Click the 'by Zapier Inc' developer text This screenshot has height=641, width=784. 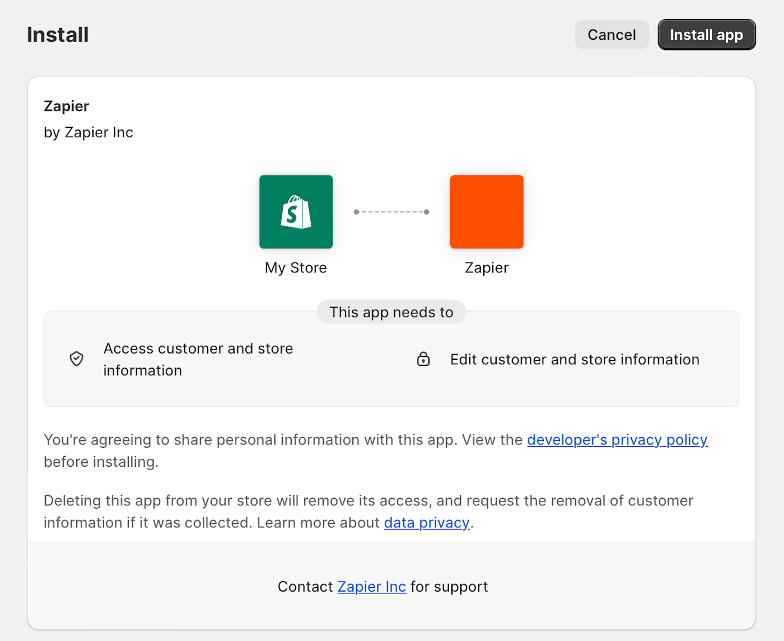88,132
